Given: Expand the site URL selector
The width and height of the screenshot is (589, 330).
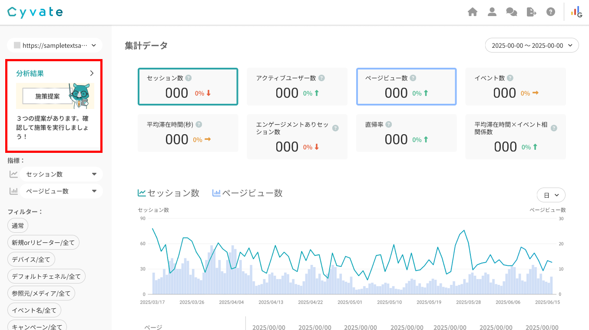Looking at the screenshot, I should click(55, 45).
